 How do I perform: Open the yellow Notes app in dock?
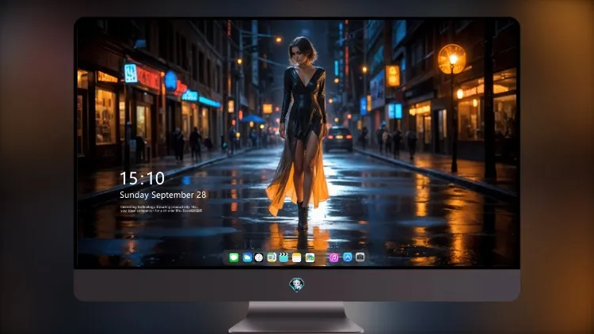[x=297, y=257]
